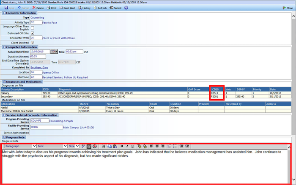Cut selected text with the scissors icon
The image size is (296, 185).
point(104,146)
